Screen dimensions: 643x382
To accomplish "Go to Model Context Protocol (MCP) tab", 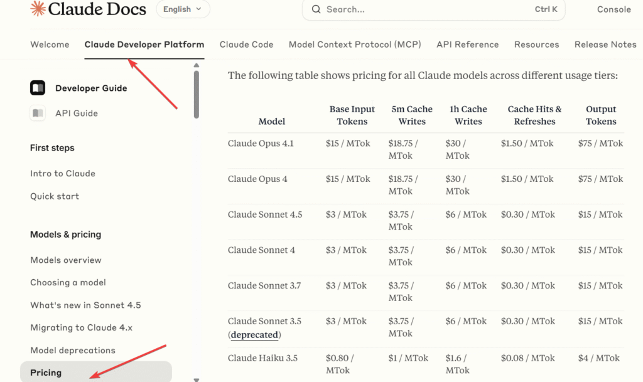I will click(355, 45).
